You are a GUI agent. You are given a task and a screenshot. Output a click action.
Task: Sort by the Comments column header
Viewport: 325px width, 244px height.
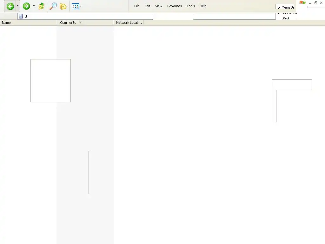click(84, 23)
